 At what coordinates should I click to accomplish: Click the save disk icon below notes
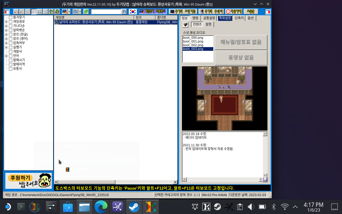coord(265,179)
